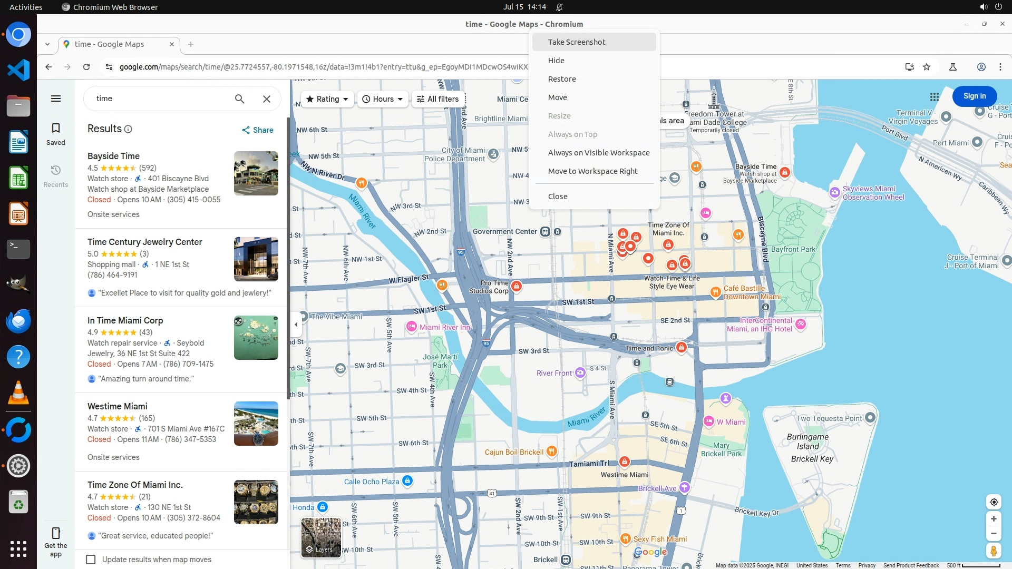Collapse the side panel with arrow tab
1012x569 pixels.
click(x=296, y=325)
